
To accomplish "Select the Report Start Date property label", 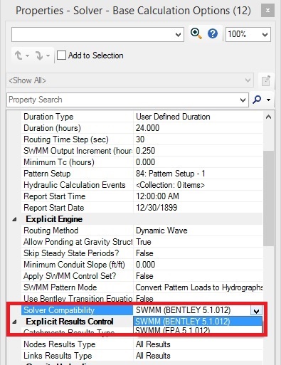I will pyautogui.click(x=54, y=208).
